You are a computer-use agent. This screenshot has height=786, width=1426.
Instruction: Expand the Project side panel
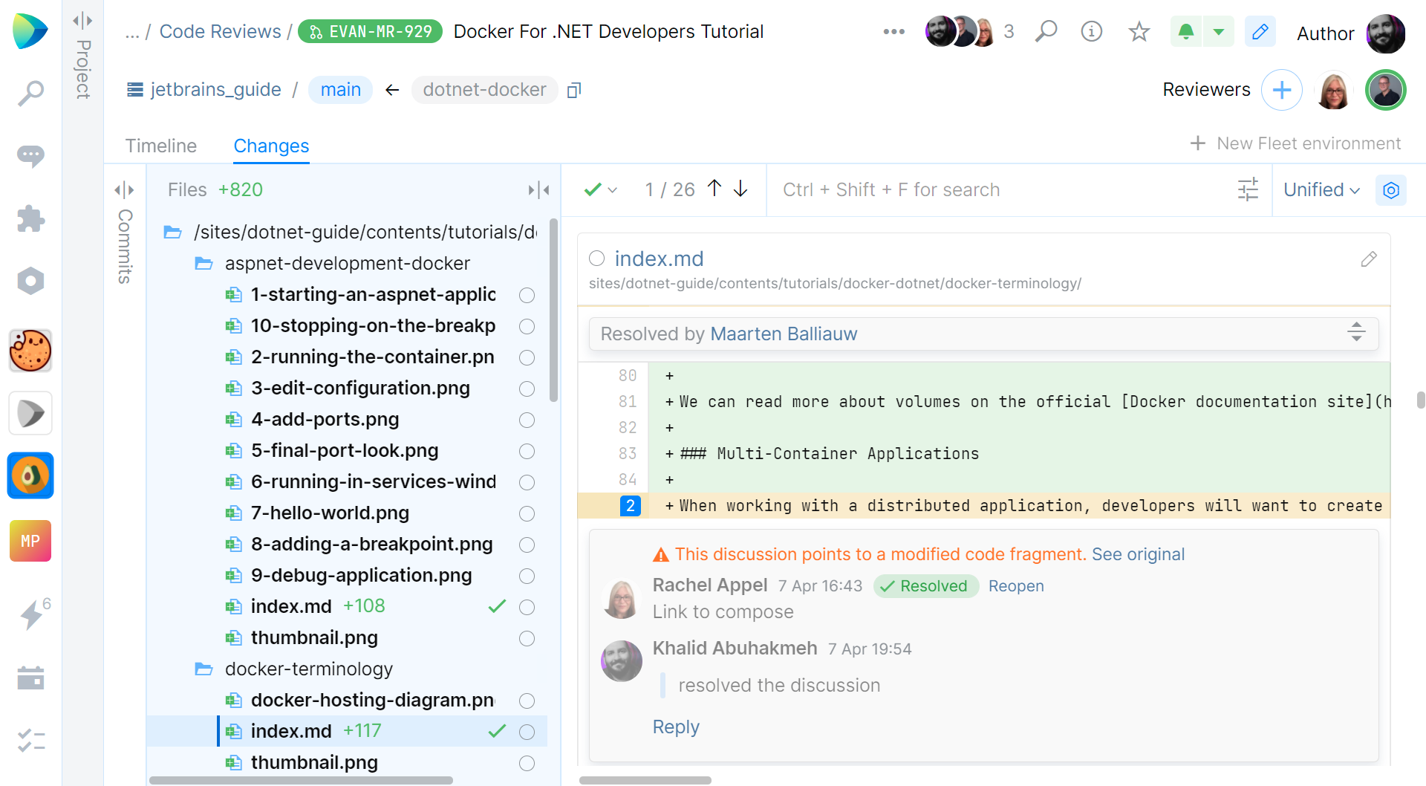click(x=82, y=21)
